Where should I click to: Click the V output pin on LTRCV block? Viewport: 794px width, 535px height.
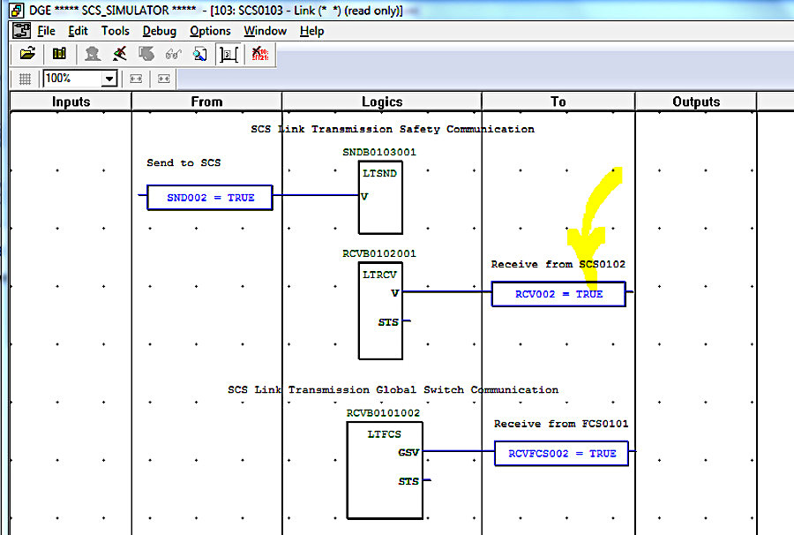coord(395,293)
